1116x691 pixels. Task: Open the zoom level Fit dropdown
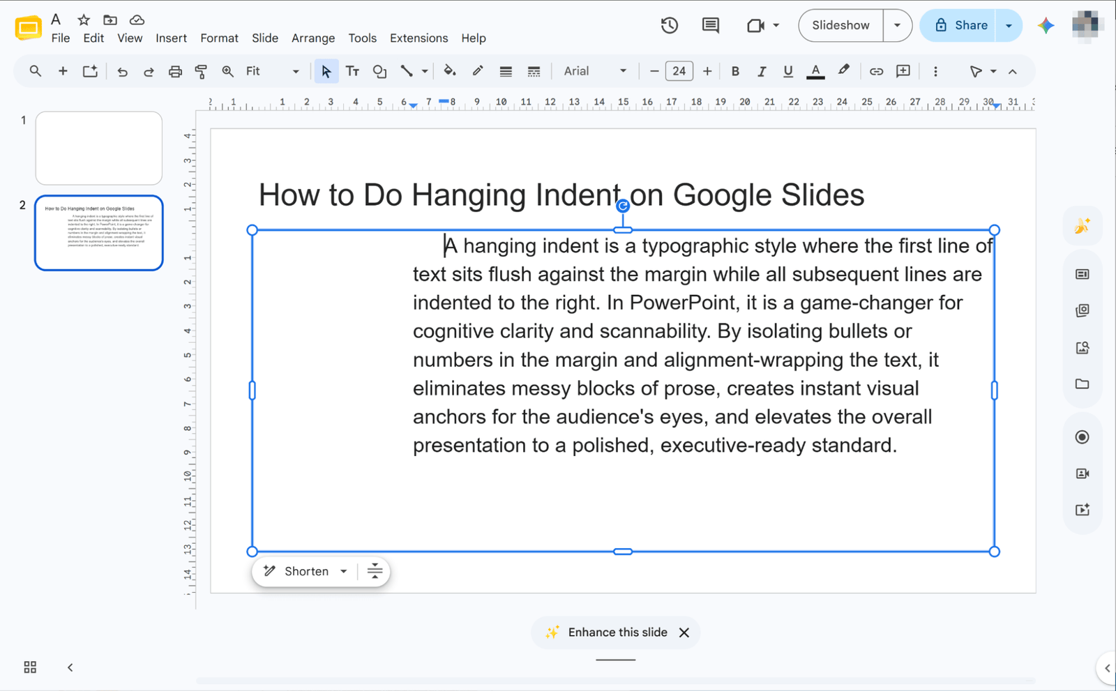(273, 71)
